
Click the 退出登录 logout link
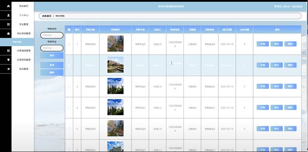point(297,6)
